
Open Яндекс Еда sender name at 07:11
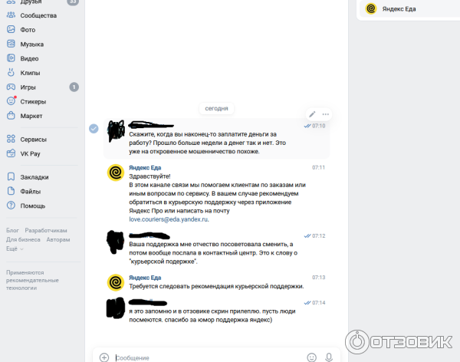[145, 168]
